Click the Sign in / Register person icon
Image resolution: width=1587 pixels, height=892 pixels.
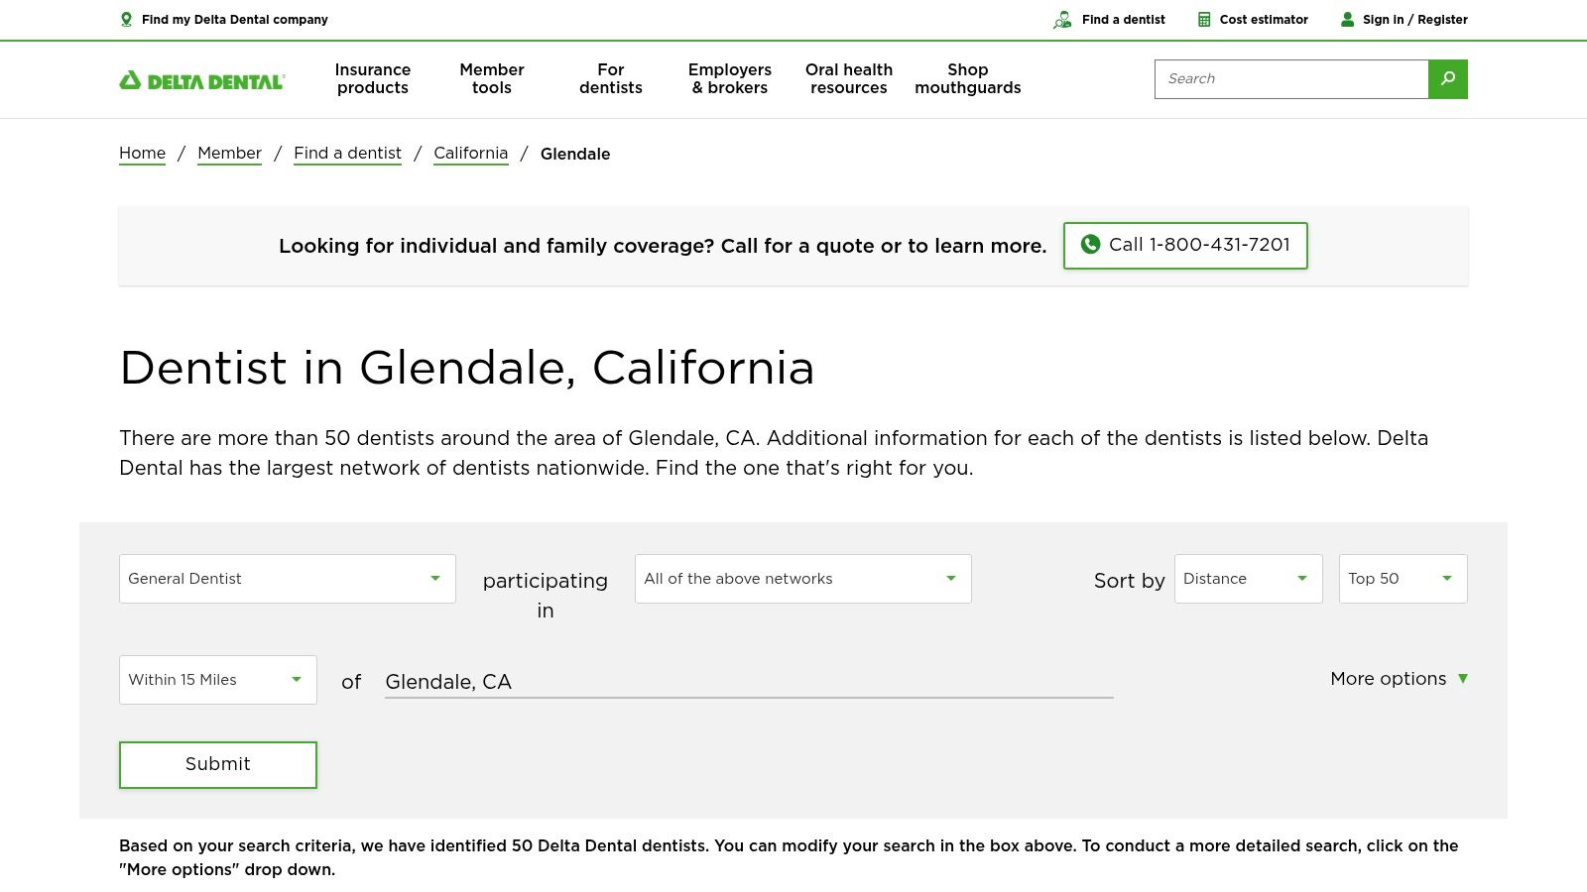pos(1347,19)
